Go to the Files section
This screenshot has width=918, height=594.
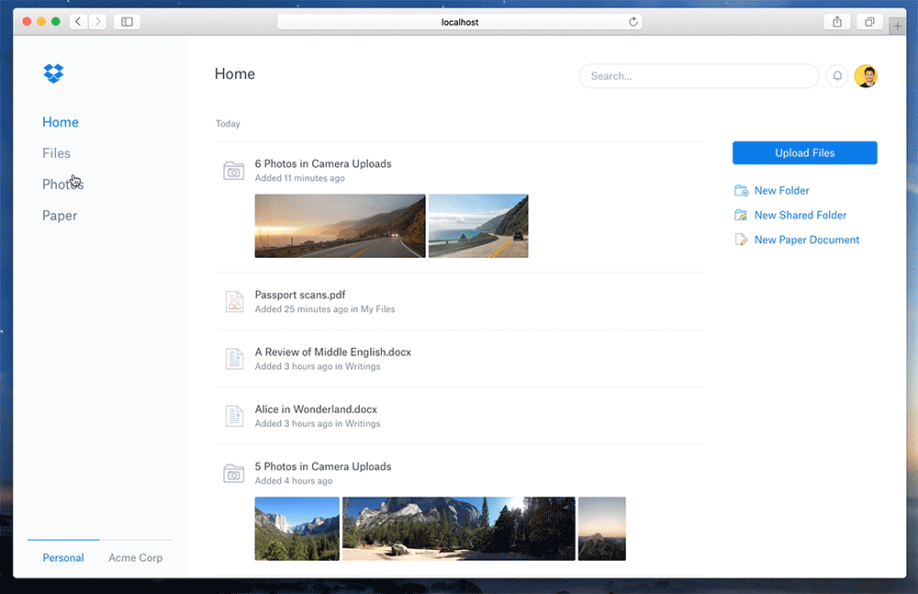pyautogui.click(x=56, y=152)
